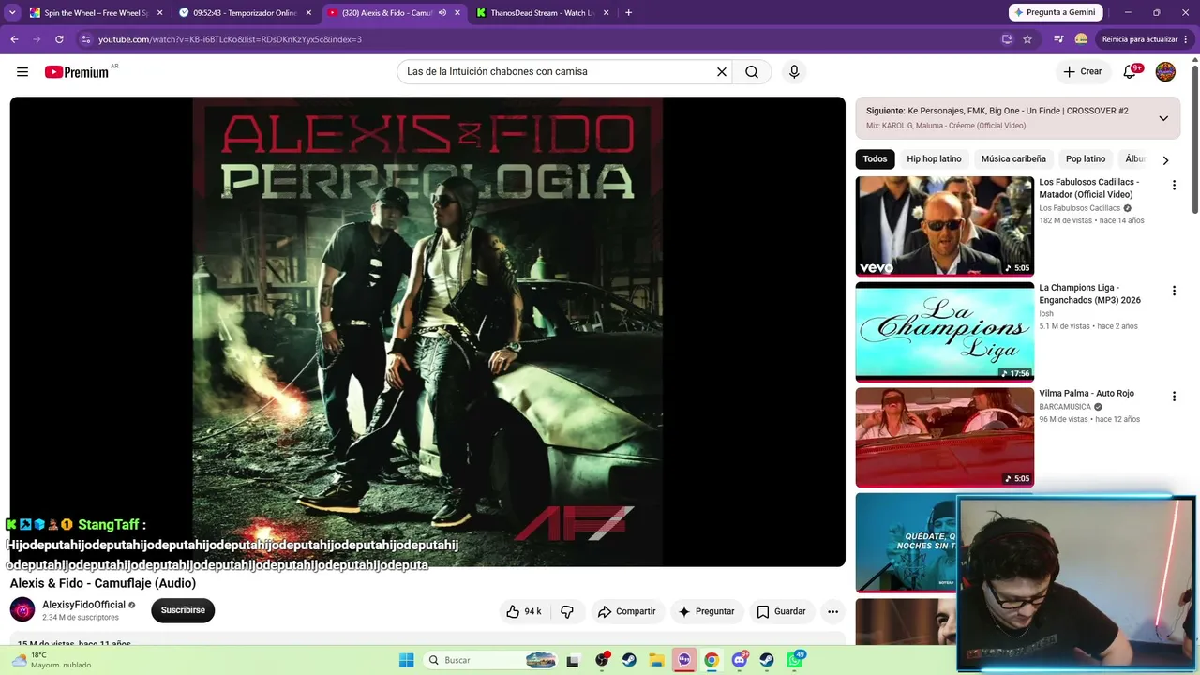Open WhatsApp from the taskbar
The image size is (1200, 675).
(795, 660)
